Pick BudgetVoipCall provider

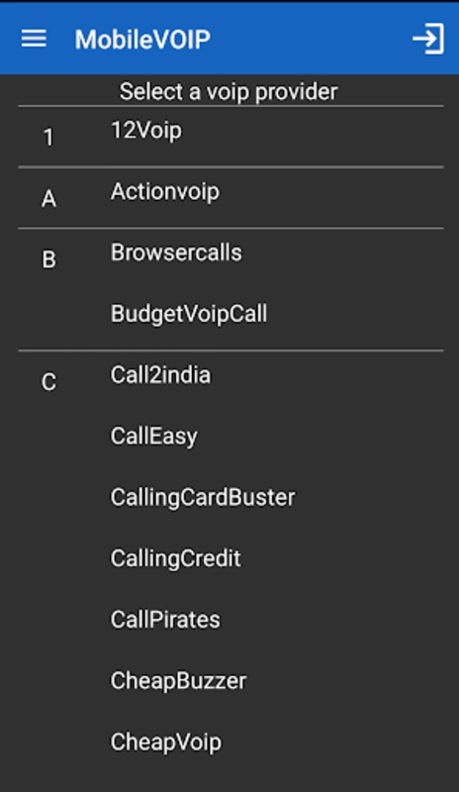point(189,314)
